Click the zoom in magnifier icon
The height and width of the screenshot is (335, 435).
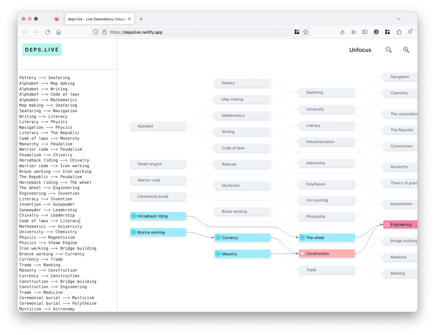point(406,50)
